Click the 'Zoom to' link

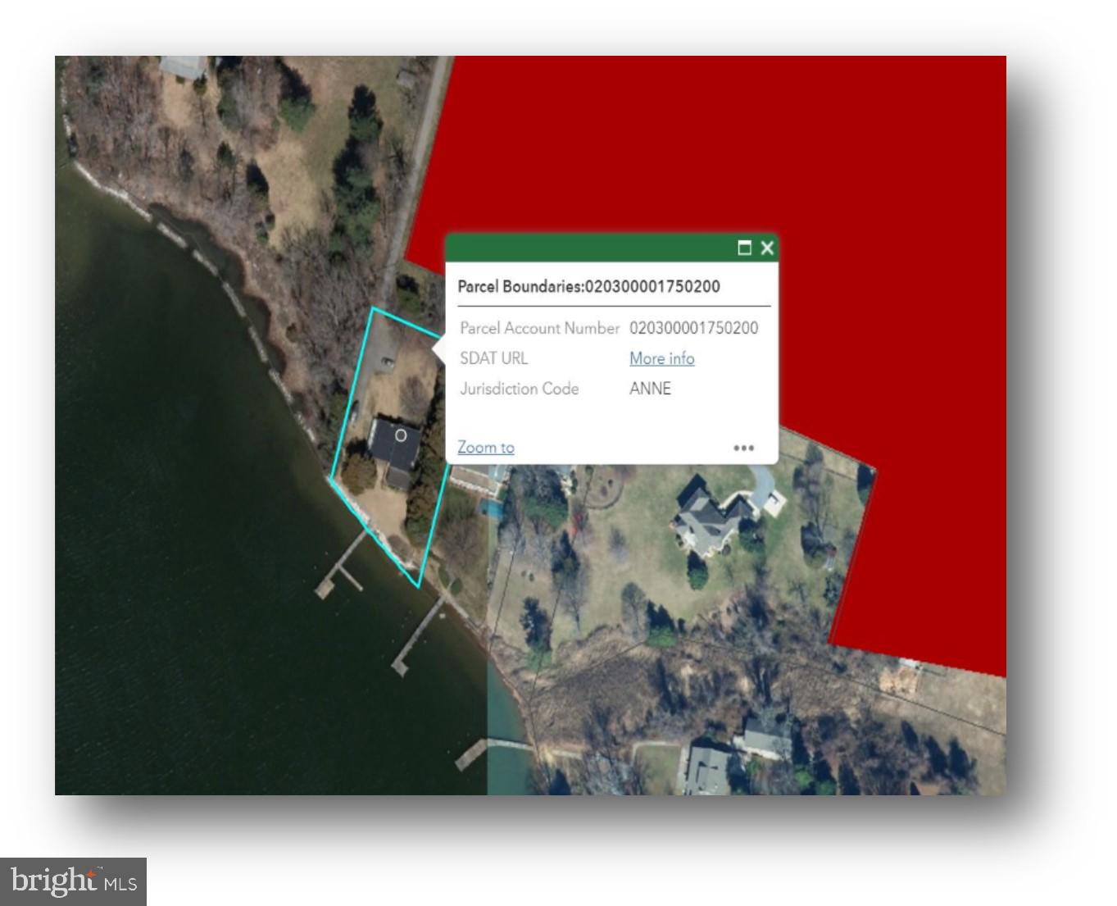point(485,447)
